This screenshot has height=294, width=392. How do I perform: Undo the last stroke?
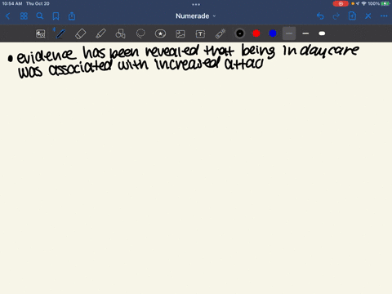point(320,16)
